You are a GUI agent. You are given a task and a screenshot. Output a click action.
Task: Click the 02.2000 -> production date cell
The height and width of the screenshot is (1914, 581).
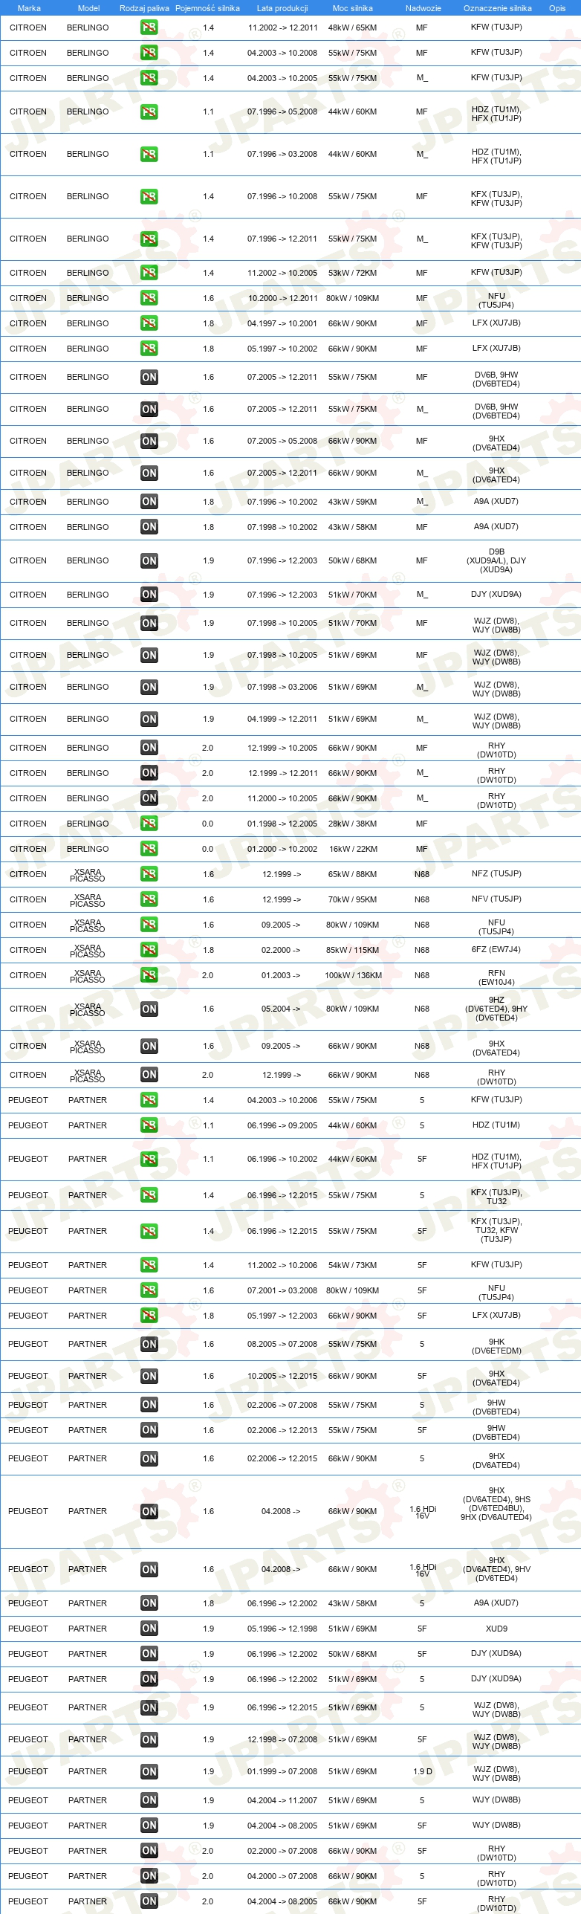(x=281, y=950)
